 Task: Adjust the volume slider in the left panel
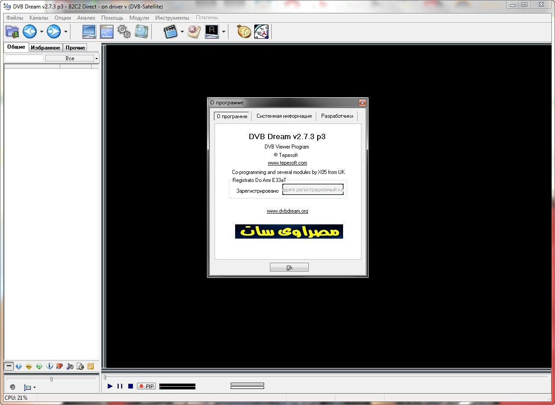pyautogui.click(x=51, y=379)
